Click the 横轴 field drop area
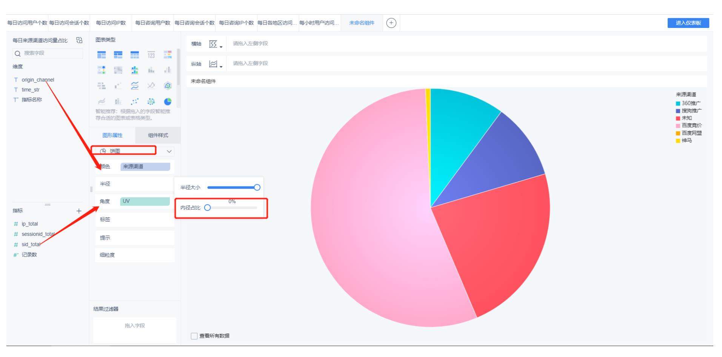The image size is (722, 357). [466, 44]
